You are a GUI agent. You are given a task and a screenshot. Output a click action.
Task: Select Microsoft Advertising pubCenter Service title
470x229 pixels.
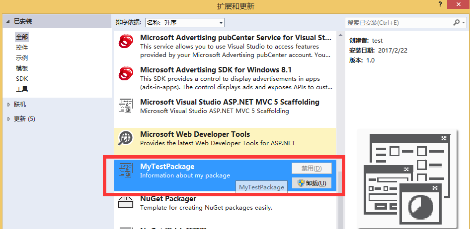(x=236, y=38)
